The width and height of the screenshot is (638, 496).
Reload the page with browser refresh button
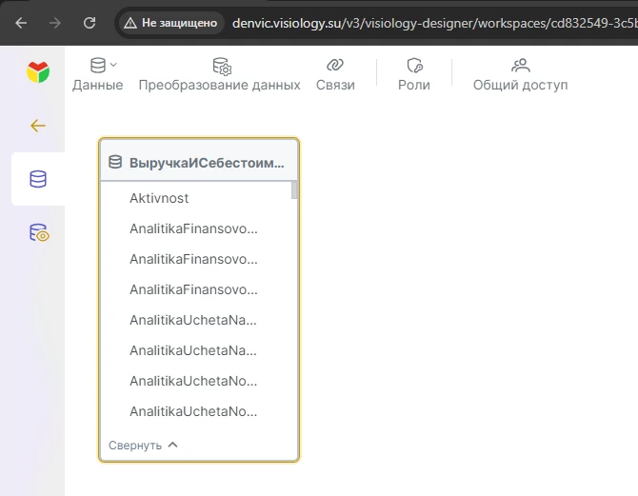tap(90, 22)
